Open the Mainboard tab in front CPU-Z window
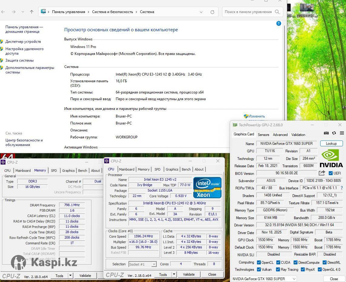 tap(127, 169)
